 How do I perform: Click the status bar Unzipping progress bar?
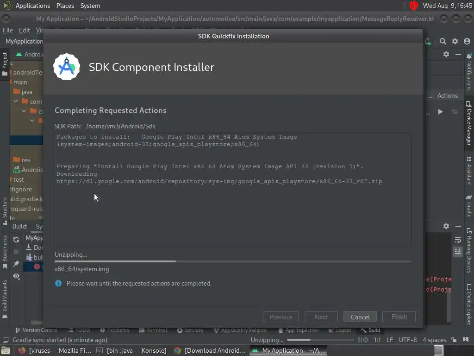[x=320, y=340]
